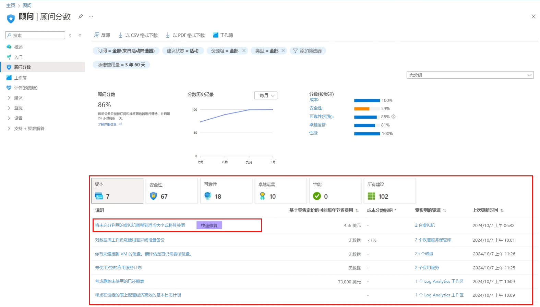
Task: Open the 订阅 filter pill
Action: pyautogui.click(x=126, y=51)
